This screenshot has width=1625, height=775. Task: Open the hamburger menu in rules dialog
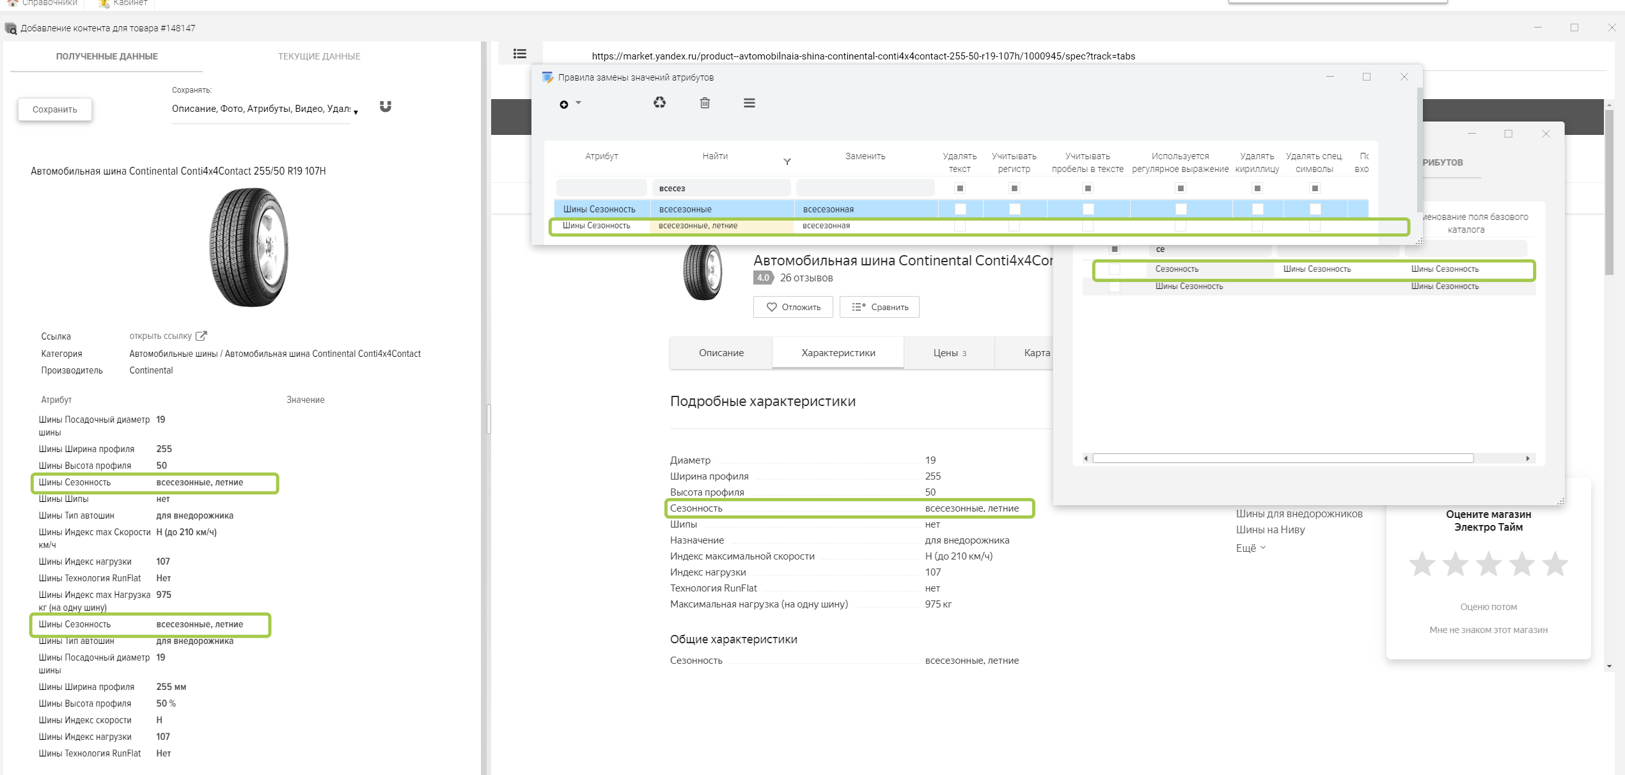tap(750, 103)
